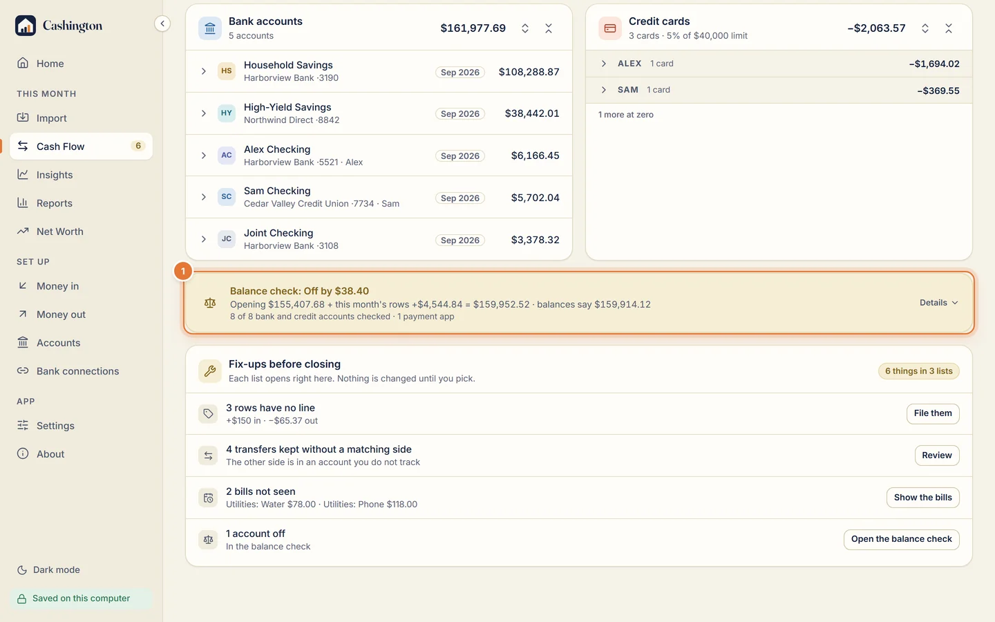Click the HY avatar for High-Yield Savings

pyautogui.click(x=227, y=113)
